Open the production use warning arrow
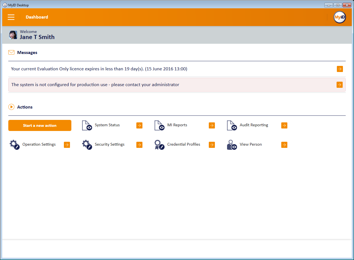Viewport: 354px width, 260px height. [x=340, y=85]
